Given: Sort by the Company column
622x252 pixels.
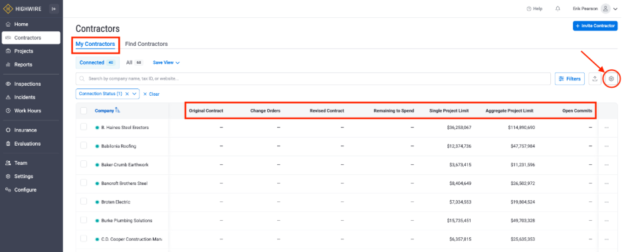Looking at the screenshot, I should click(107, 111).
